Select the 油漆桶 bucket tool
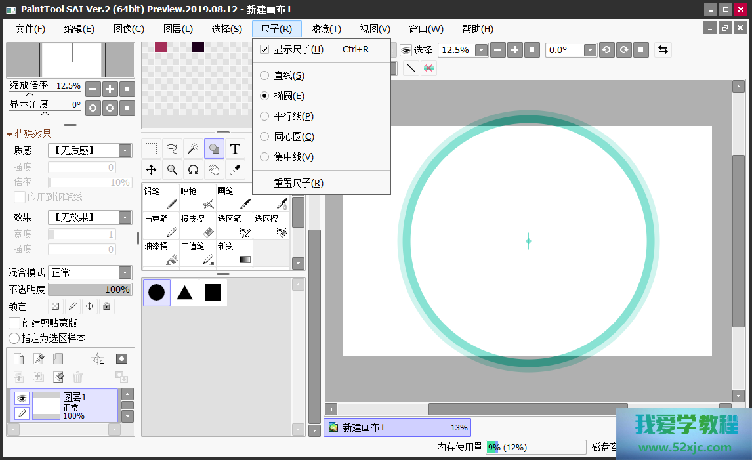752x460 pixels. click(x=161, y=253)
